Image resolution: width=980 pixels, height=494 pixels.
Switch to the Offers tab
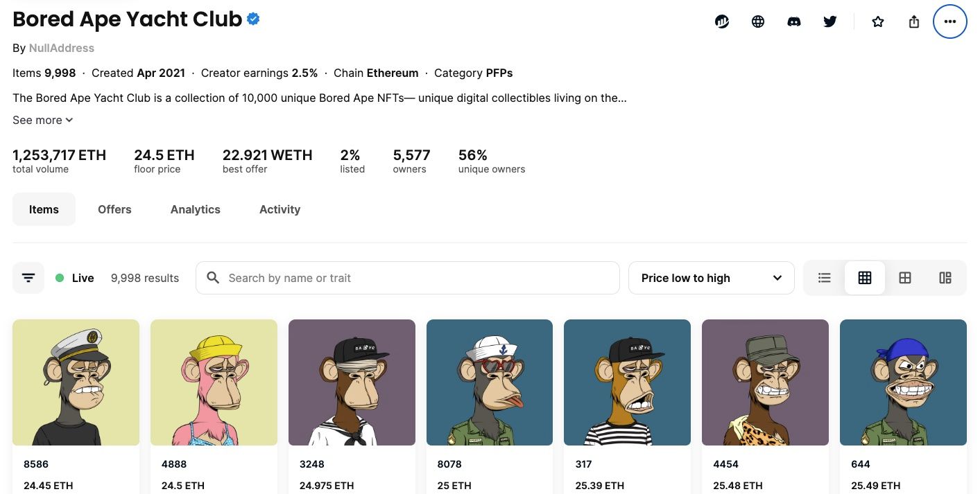[x=114, y=209]
